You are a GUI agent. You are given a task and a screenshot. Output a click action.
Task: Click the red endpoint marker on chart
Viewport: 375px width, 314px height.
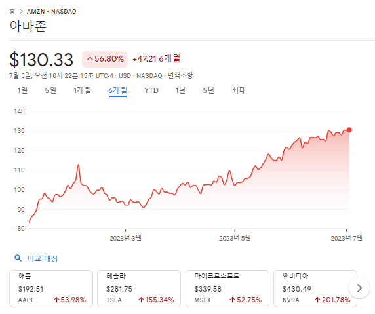349,130
